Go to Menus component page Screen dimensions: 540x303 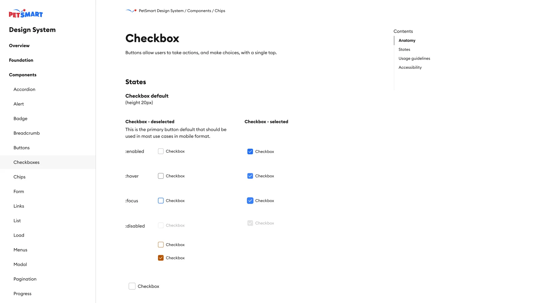point(20,250)
